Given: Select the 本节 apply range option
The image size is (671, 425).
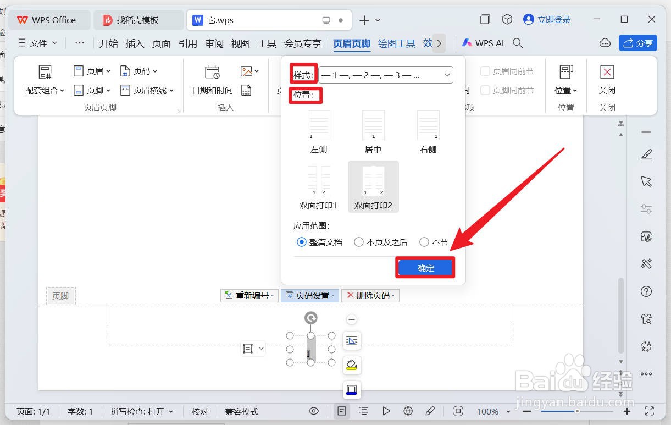Looking at the screenshot, I should point(424,242).
